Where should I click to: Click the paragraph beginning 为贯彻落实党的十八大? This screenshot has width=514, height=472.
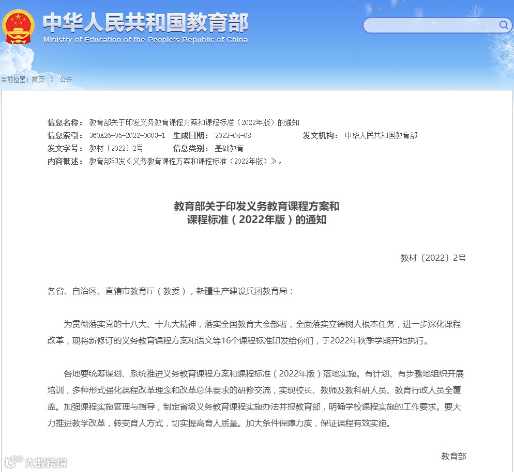click(x=254, y=332)
